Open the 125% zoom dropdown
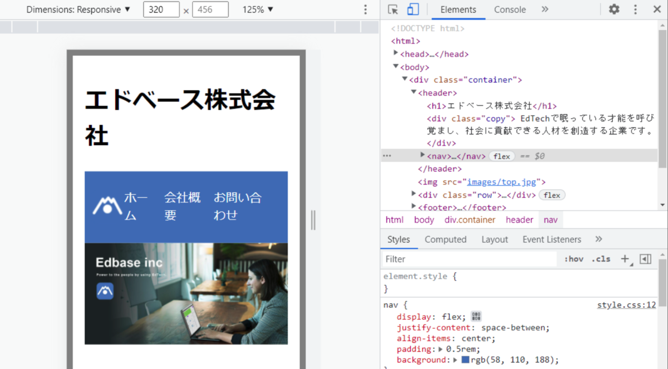 pyautogui.click(x=258, y=9)
